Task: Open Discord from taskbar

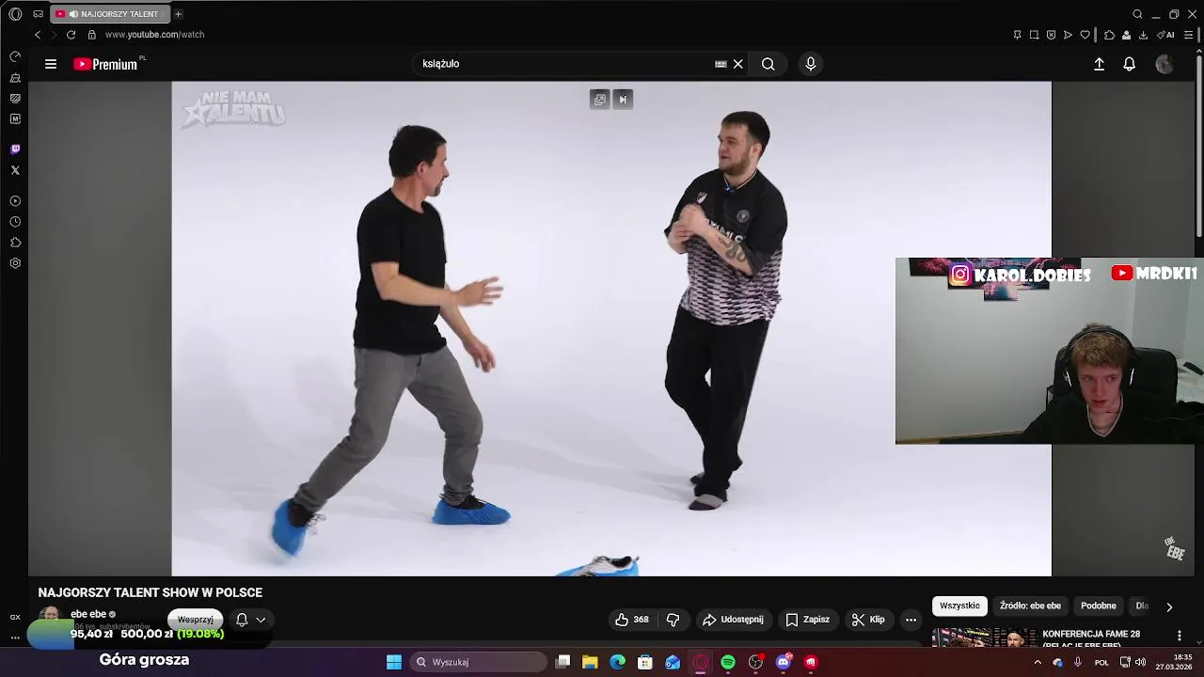Action: coord(784,662)
